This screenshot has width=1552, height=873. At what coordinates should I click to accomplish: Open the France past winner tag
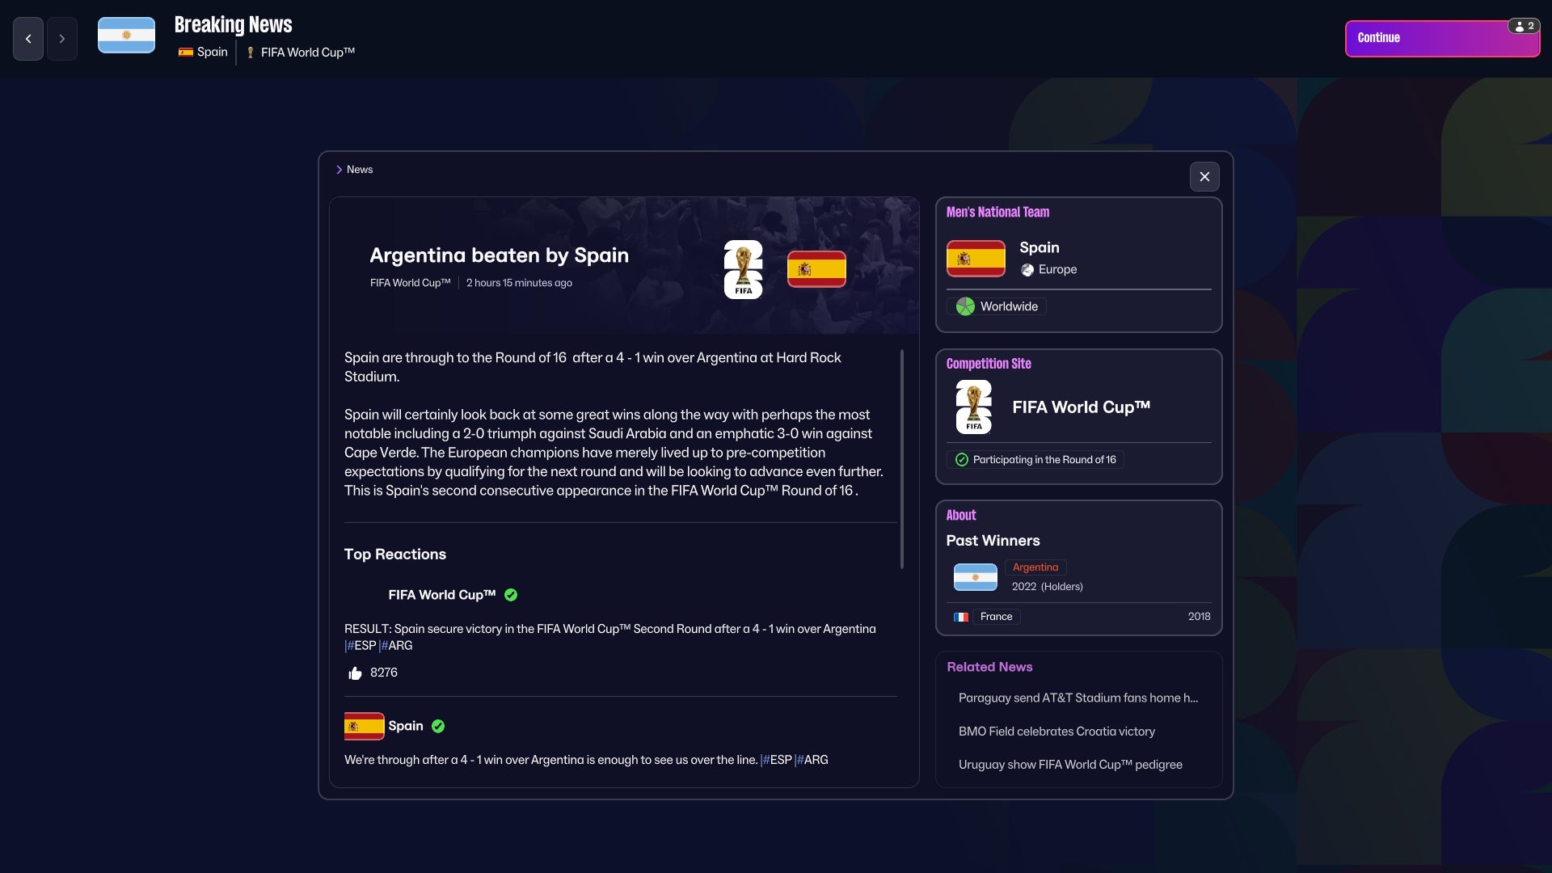[996, 617]
